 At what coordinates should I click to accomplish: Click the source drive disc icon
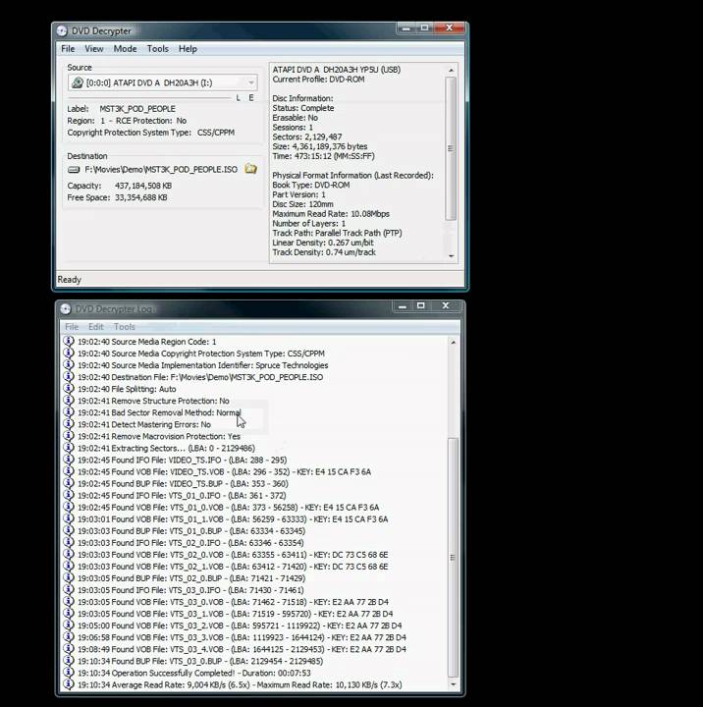click(x=78, y=82)
